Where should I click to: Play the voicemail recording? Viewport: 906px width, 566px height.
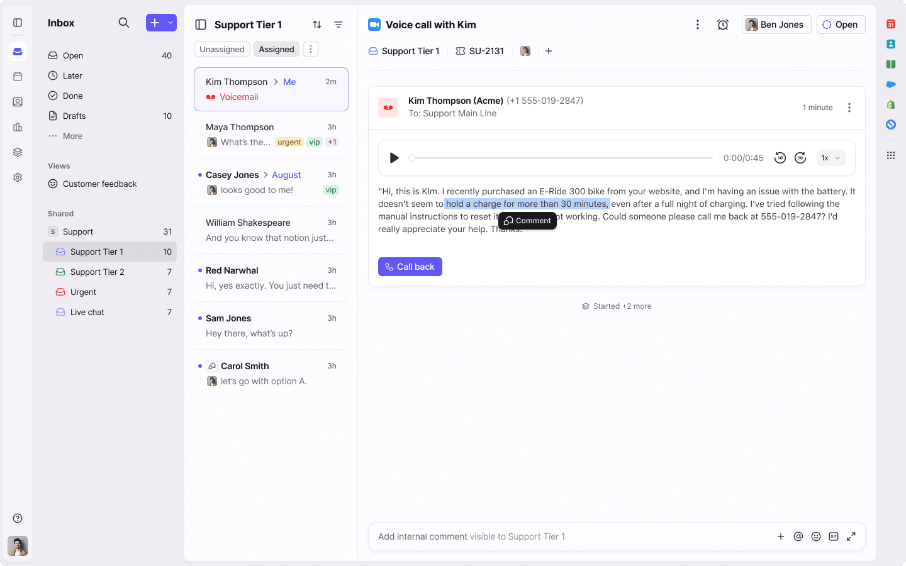[x=394, y=158]
